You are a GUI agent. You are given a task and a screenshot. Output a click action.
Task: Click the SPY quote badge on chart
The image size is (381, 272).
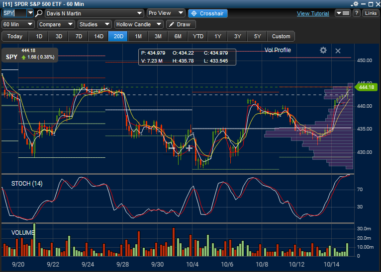[30, 55]
